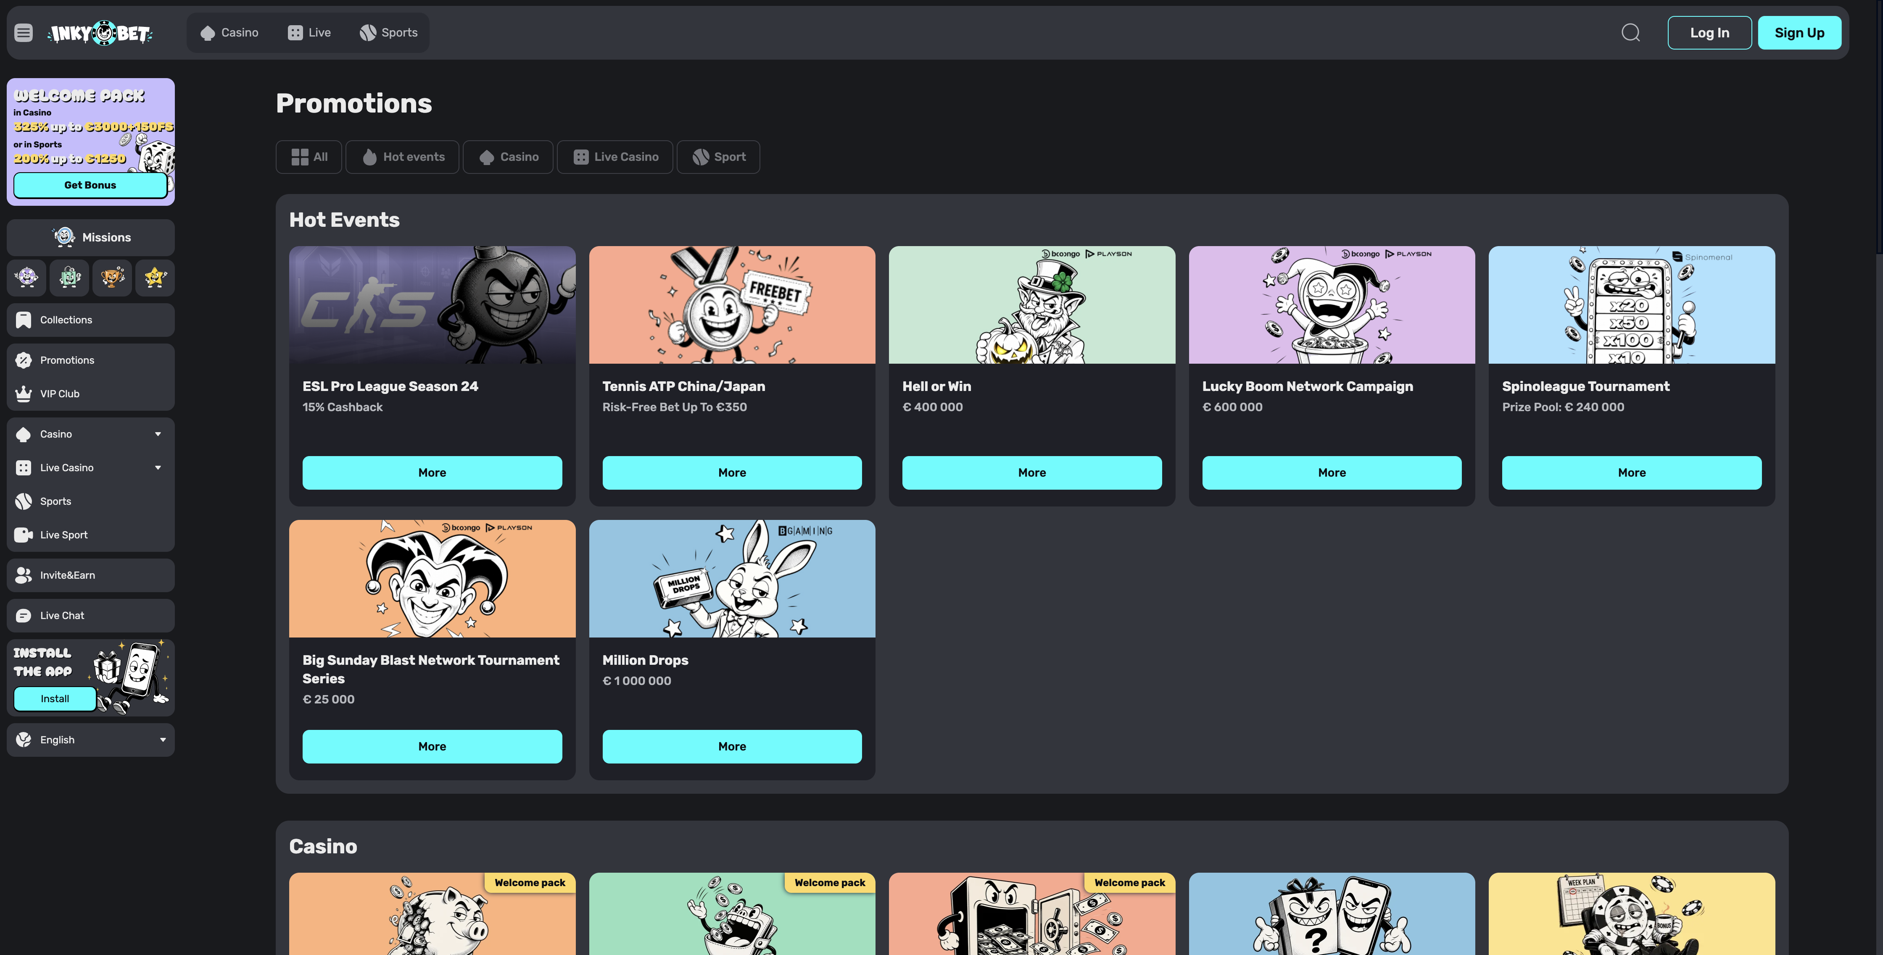This screenshot has height=955, width=1883.
Task: Switch to the Sports top navigation tab
Action: tap(388, 33)
